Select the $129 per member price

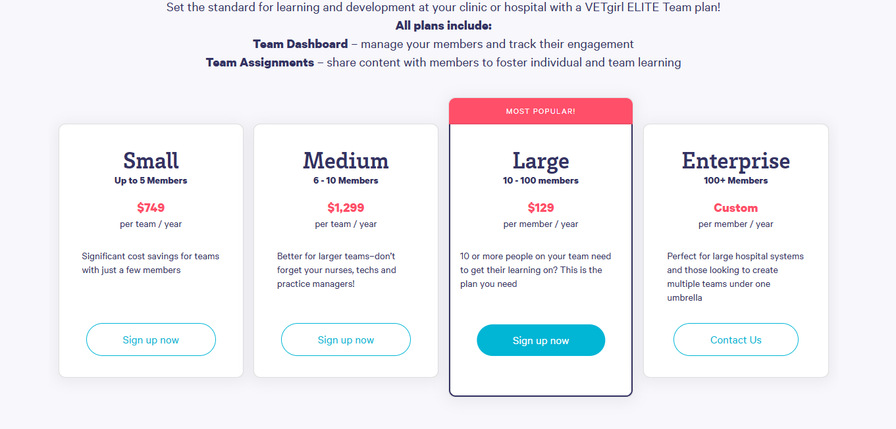[x=540, y=208]
